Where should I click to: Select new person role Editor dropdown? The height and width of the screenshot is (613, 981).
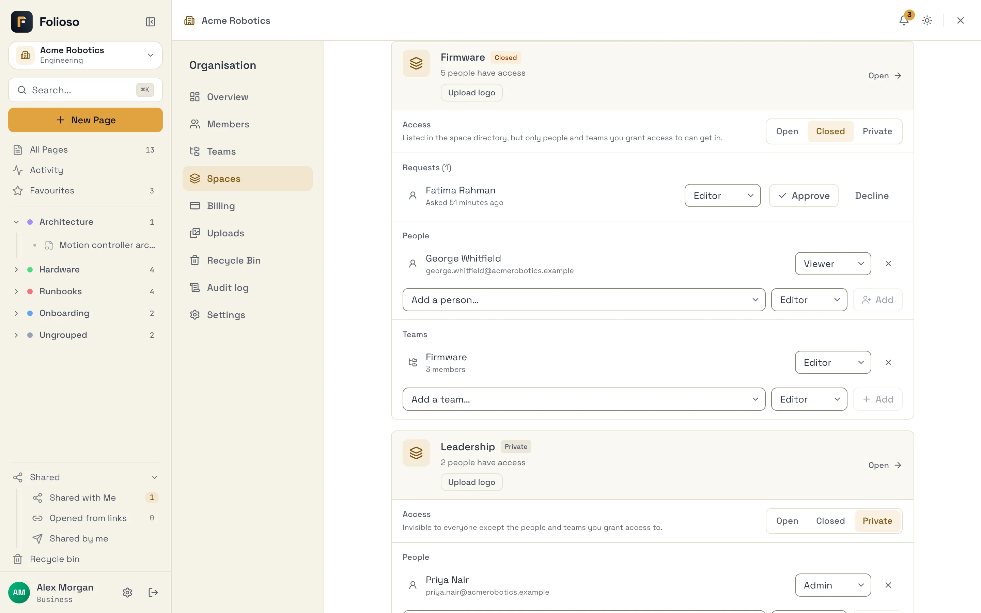(809, 300)
